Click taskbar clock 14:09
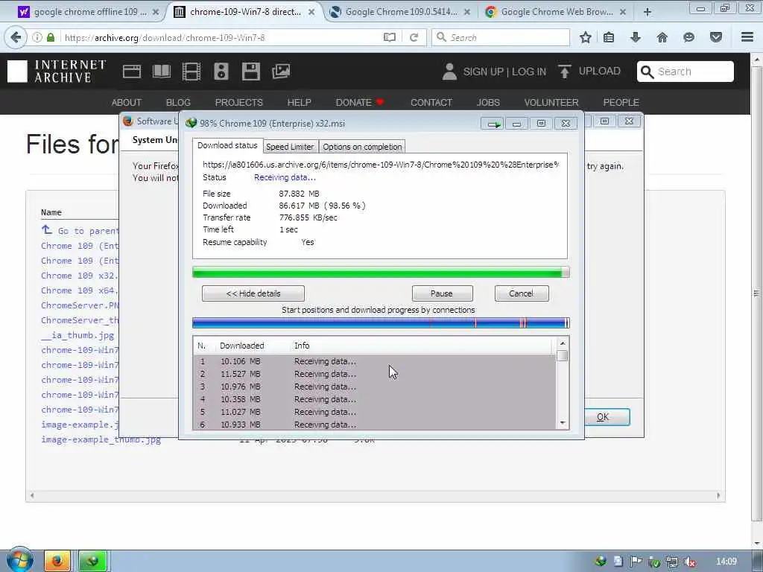Image resolution: width=763 pixels, height=572 pixels. coord(726,562)
